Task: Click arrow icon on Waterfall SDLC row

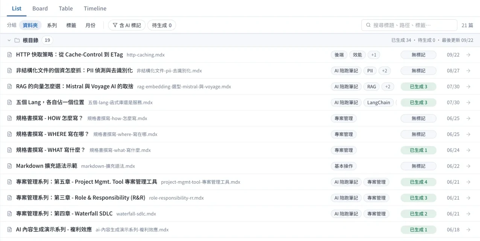Action: (x=468, y=214)
